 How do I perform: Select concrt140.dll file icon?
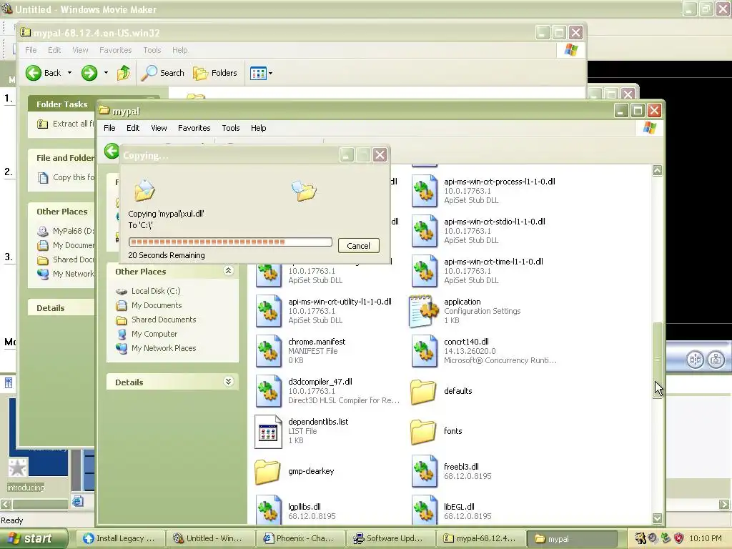click(424, 351)
